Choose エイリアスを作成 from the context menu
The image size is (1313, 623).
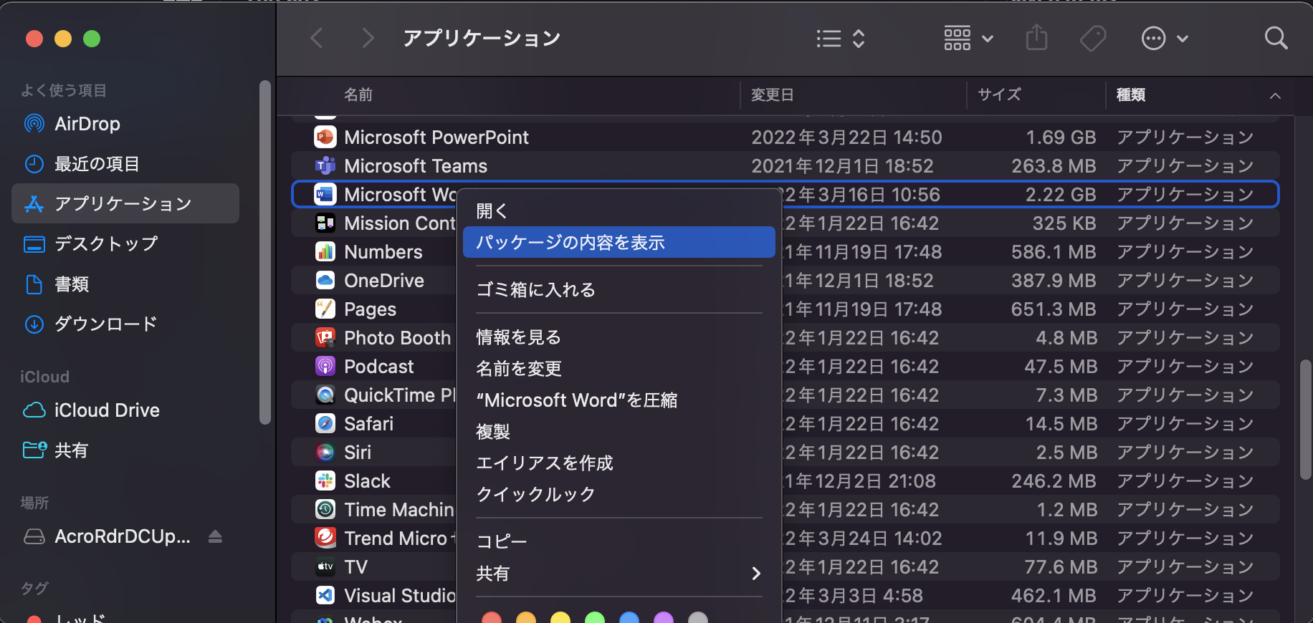[x=619, y=463]
